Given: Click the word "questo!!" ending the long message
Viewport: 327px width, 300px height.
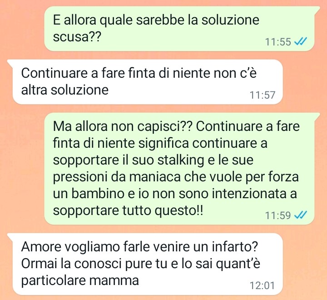Looking at the screenshot, I should [178, 210].
